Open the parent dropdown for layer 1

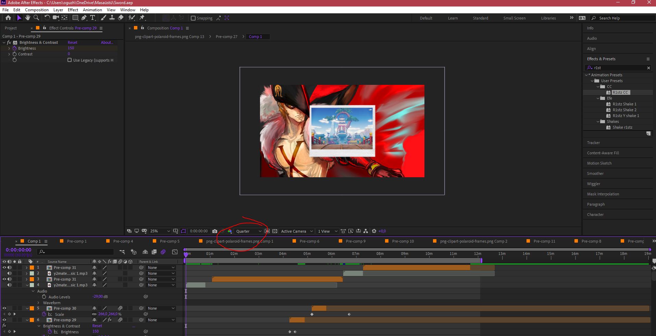click(161, 268)
